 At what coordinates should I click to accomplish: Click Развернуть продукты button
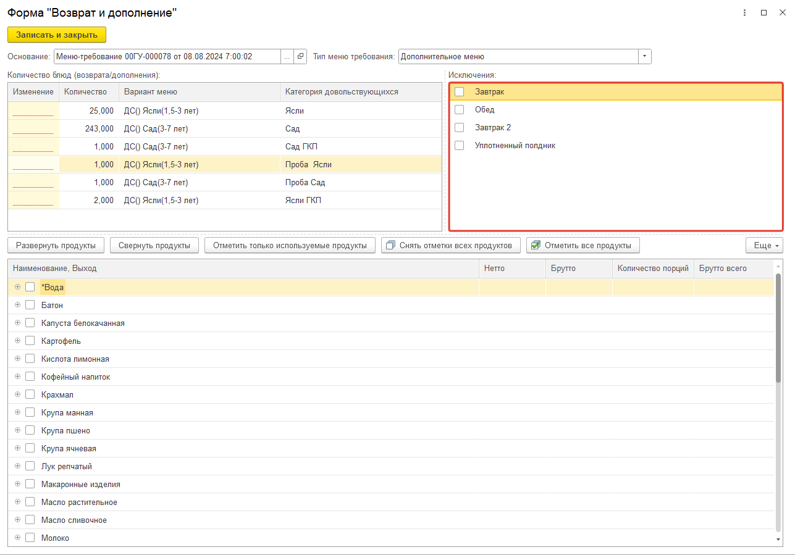pos(56,246)
